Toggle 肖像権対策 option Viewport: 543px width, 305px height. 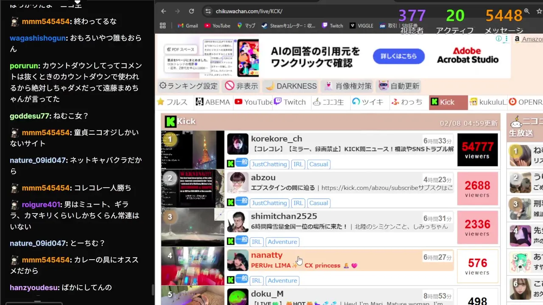348,86
